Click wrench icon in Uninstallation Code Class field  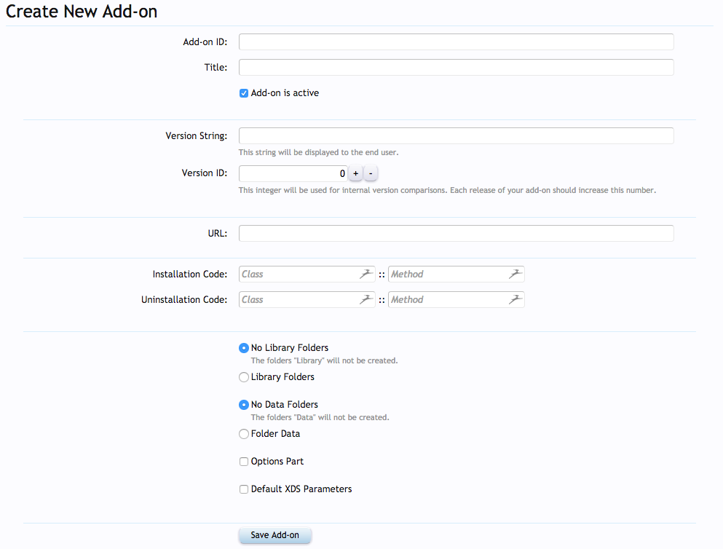point(366,299)
